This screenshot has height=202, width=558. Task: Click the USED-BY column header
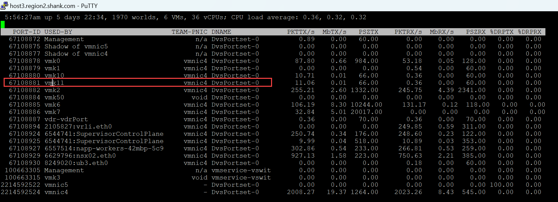(x=58, y=32)
